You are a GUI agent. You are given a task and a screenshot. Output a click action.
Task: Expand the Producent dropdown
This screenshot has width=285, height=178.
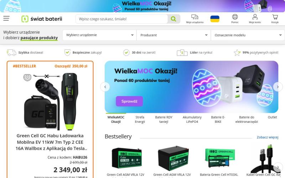coord(173,35)
